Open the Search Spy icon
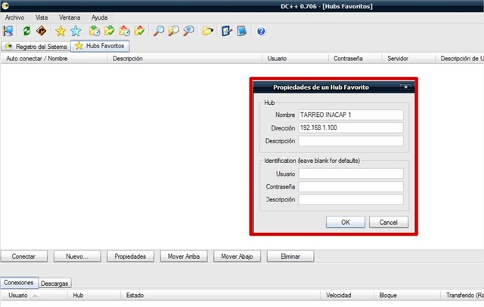Image resolution: width=484 pixels, height=307 pixels. coord(188,31)
